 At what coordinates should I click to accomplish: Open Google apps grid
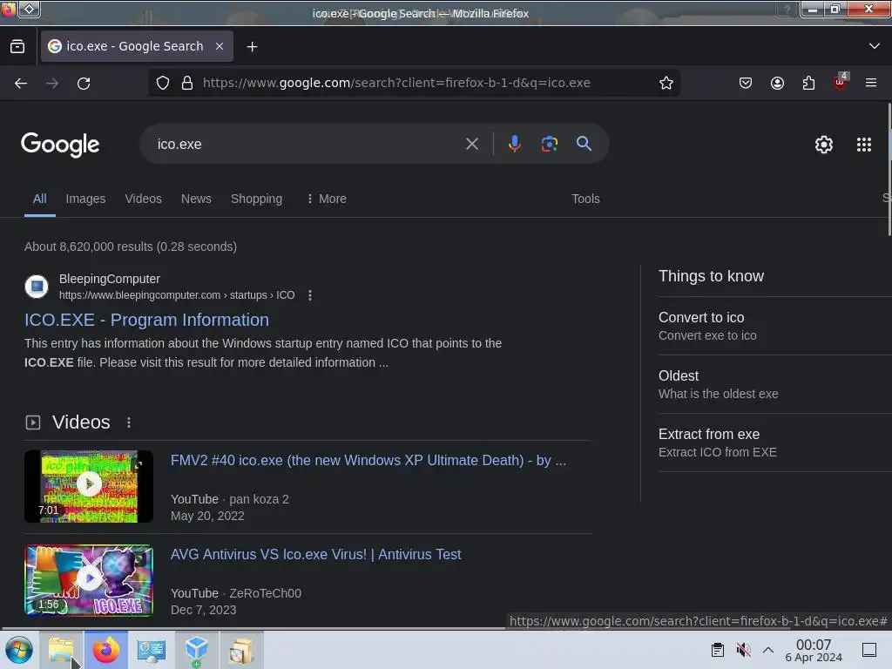pyautogui.click(x=864, y=145)
